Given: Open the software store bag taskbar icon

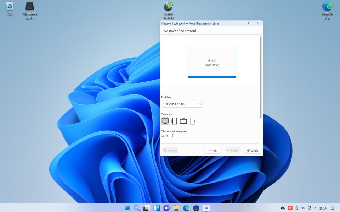Looking at the screenshot, I should pyautogui.click(x=196, y=208).
